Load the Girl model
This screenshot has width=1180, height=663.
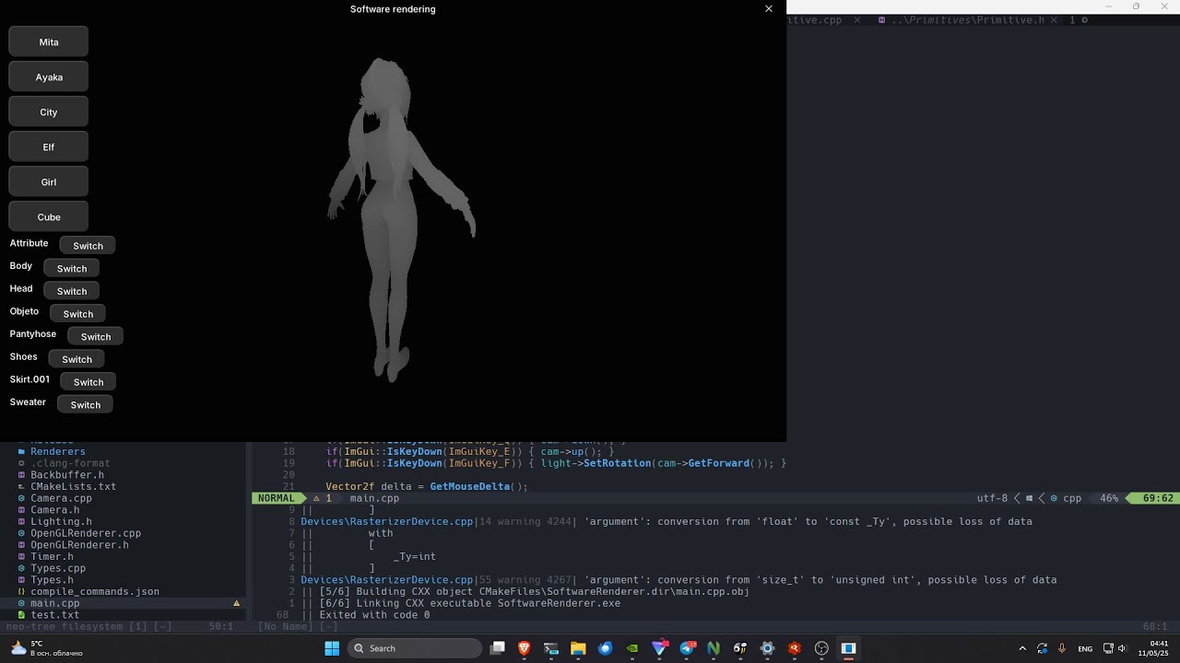point(49,182)
